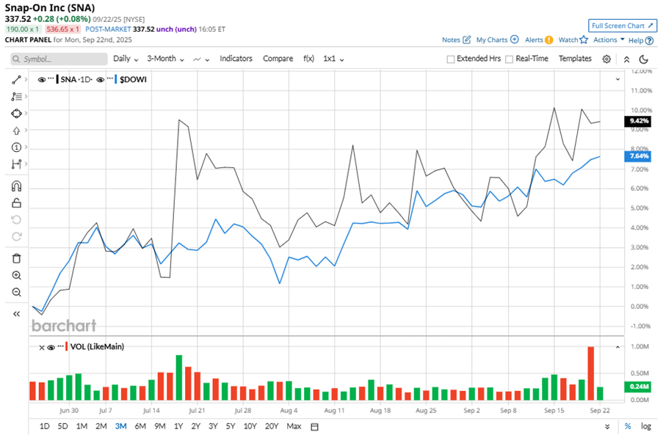The width and height of the screenshot is (663, 438).
Task: Add to My Charts plus icon
Action: pyautogui.click(x=514, y=40)
